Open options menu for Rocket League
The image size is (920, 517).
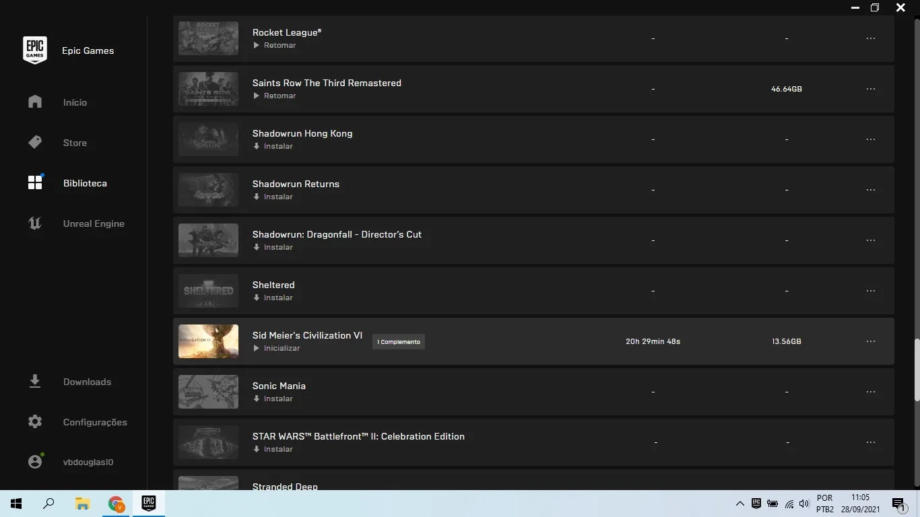tap(871, 38)
